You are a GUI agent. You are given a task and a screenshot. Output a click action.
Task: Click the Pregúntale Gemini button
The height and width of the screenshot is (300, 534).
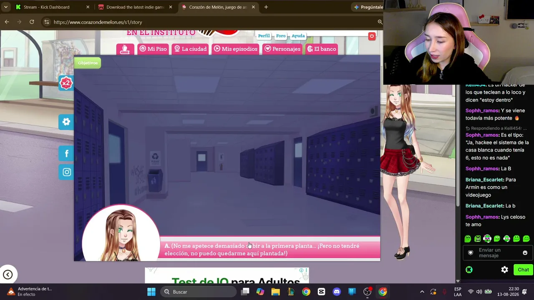click(x=368, y=7)
